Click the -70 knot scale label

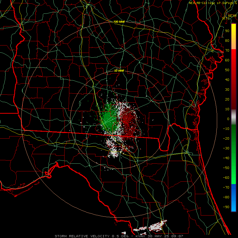(226, 187)
